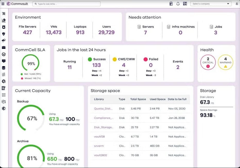Open the Disk_Storage library link
240x168 pixels.
(104, 127)
